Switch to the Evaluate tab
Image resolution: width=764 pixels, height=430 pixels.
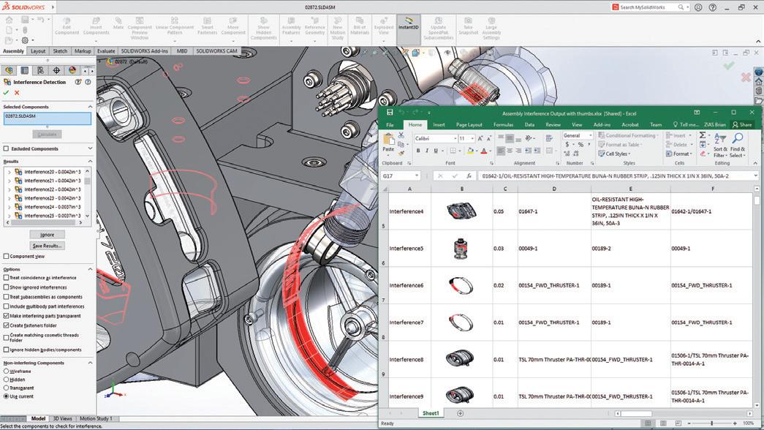pos(106,51)
